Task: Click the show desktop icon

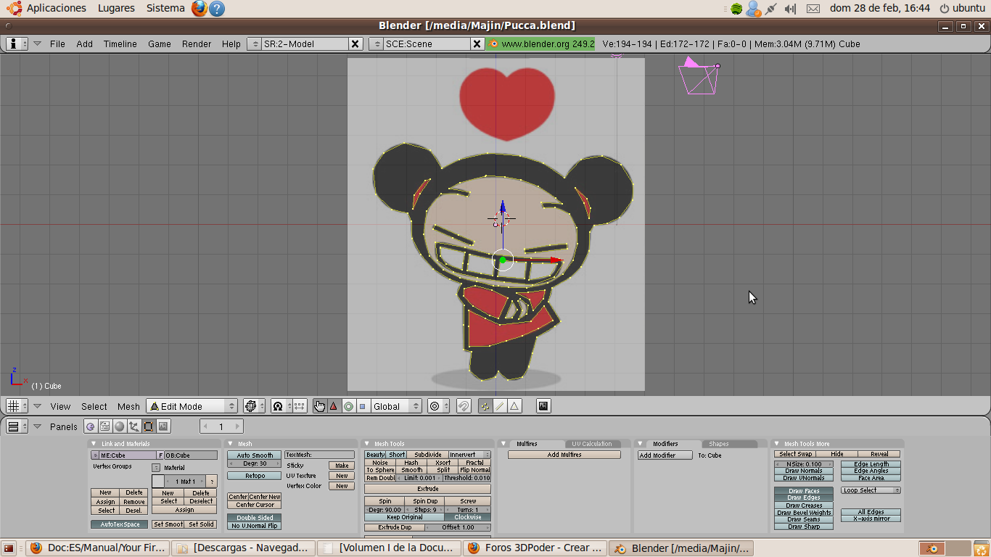Action: click(x=9, y=548)
